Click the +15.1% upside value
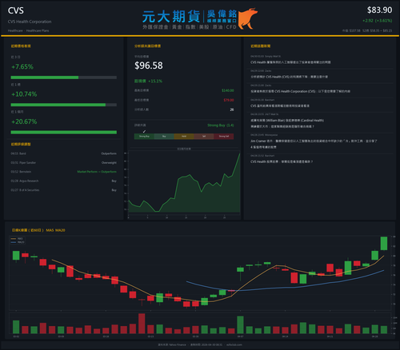Viewport: 400px width, 350px height. coord(155,81)
